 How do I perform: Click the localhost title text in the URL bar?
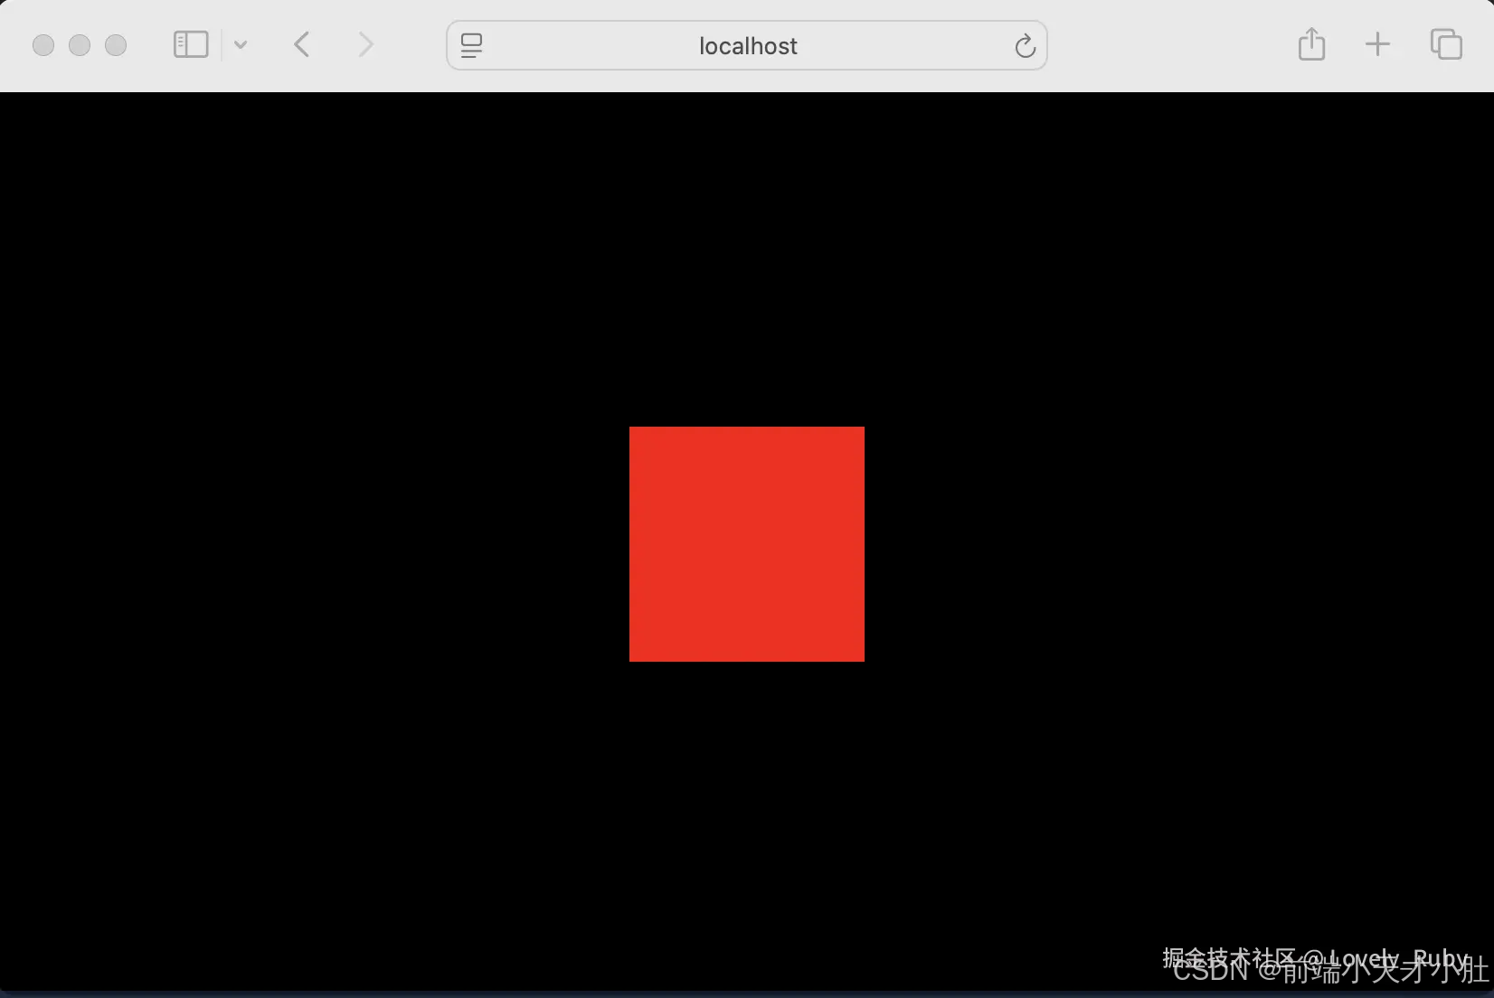pos(747,45)
